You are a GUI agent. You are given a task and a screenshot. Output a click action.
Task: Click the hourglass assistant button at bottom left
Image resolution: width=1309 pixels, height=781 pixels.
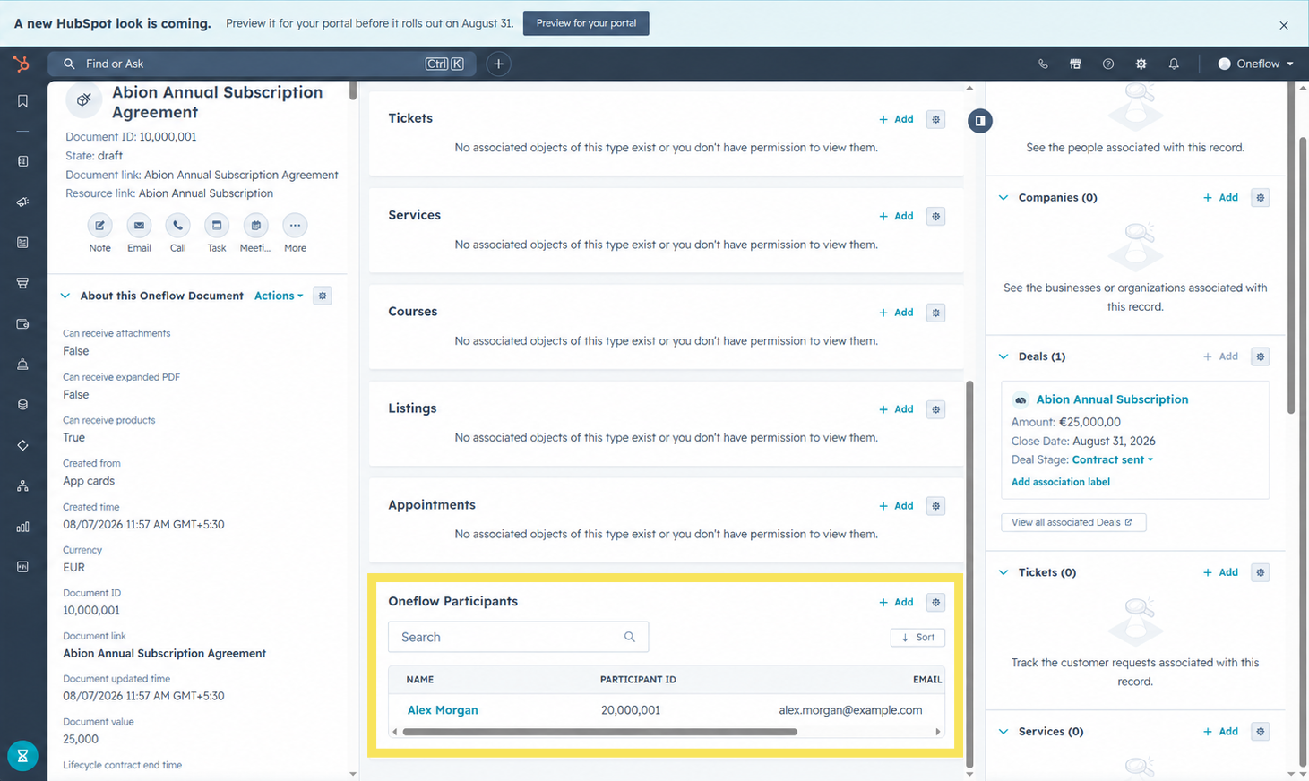click(x=22, y=756)
